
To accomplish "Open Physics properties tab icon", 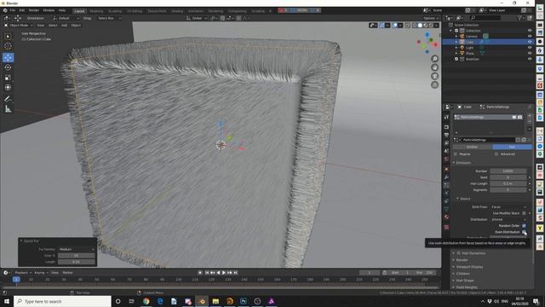I will tap(446, 194).
